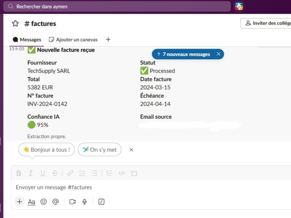Select status text Processed

click(162, 71)
